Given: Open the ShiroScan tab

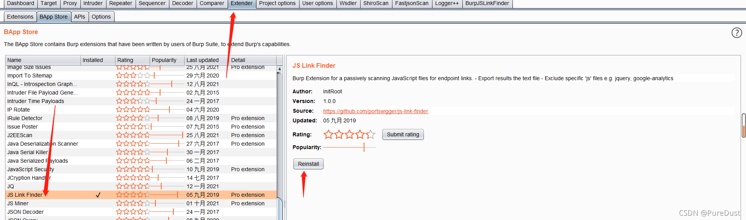Looking at the screenshot, I should 376,3.
